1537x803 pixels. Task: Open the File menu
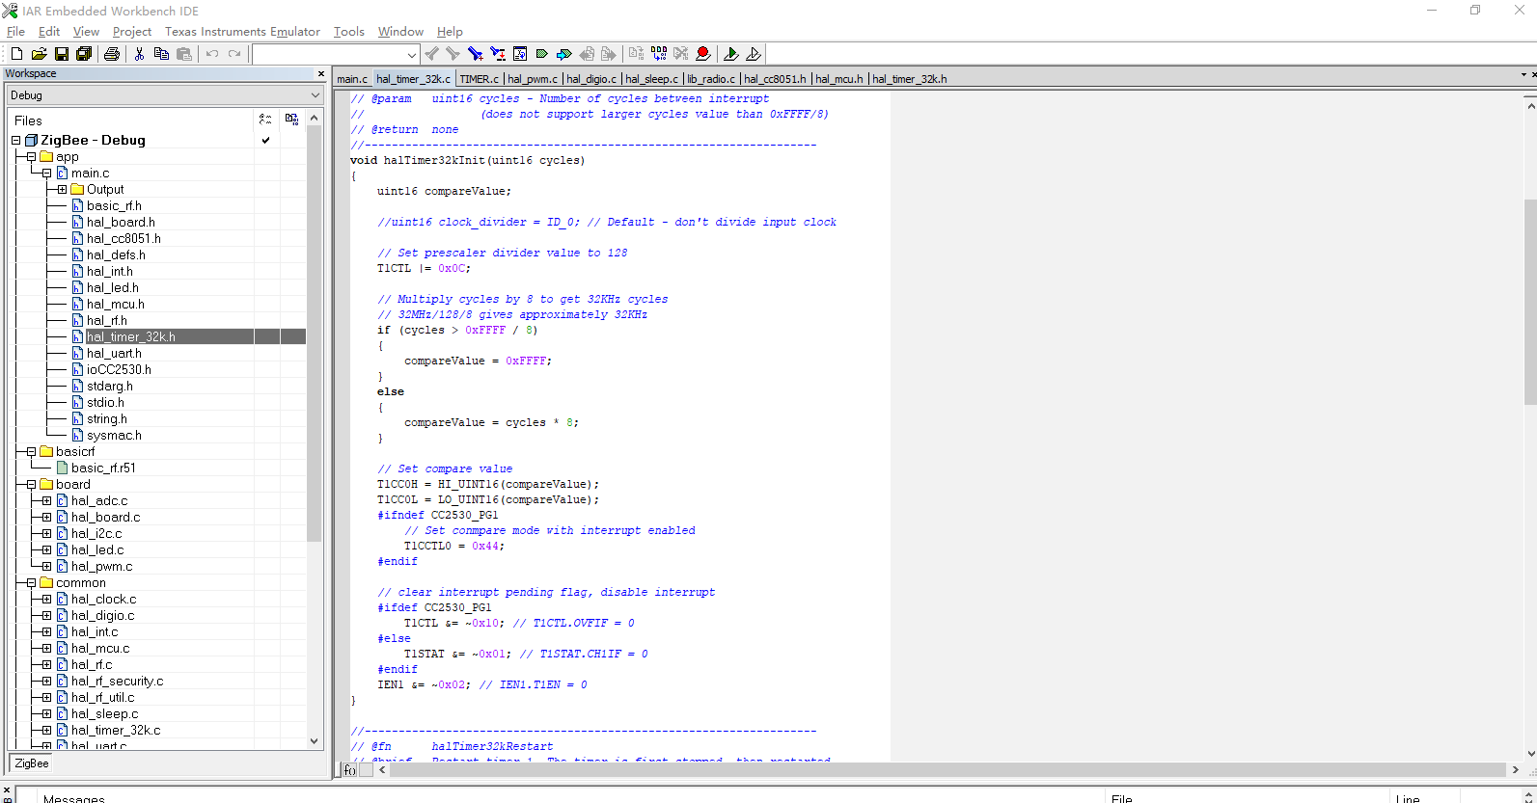pos(15,31)
